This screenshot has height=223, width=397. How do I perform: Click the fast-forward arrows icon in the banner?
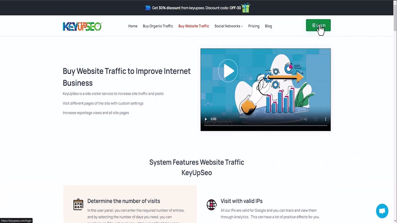coord(148,8)
